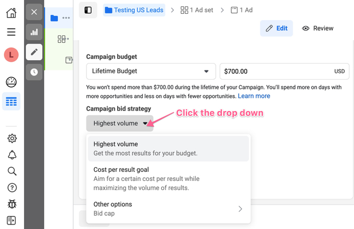Open the history clock icon

tap(34, 72)
